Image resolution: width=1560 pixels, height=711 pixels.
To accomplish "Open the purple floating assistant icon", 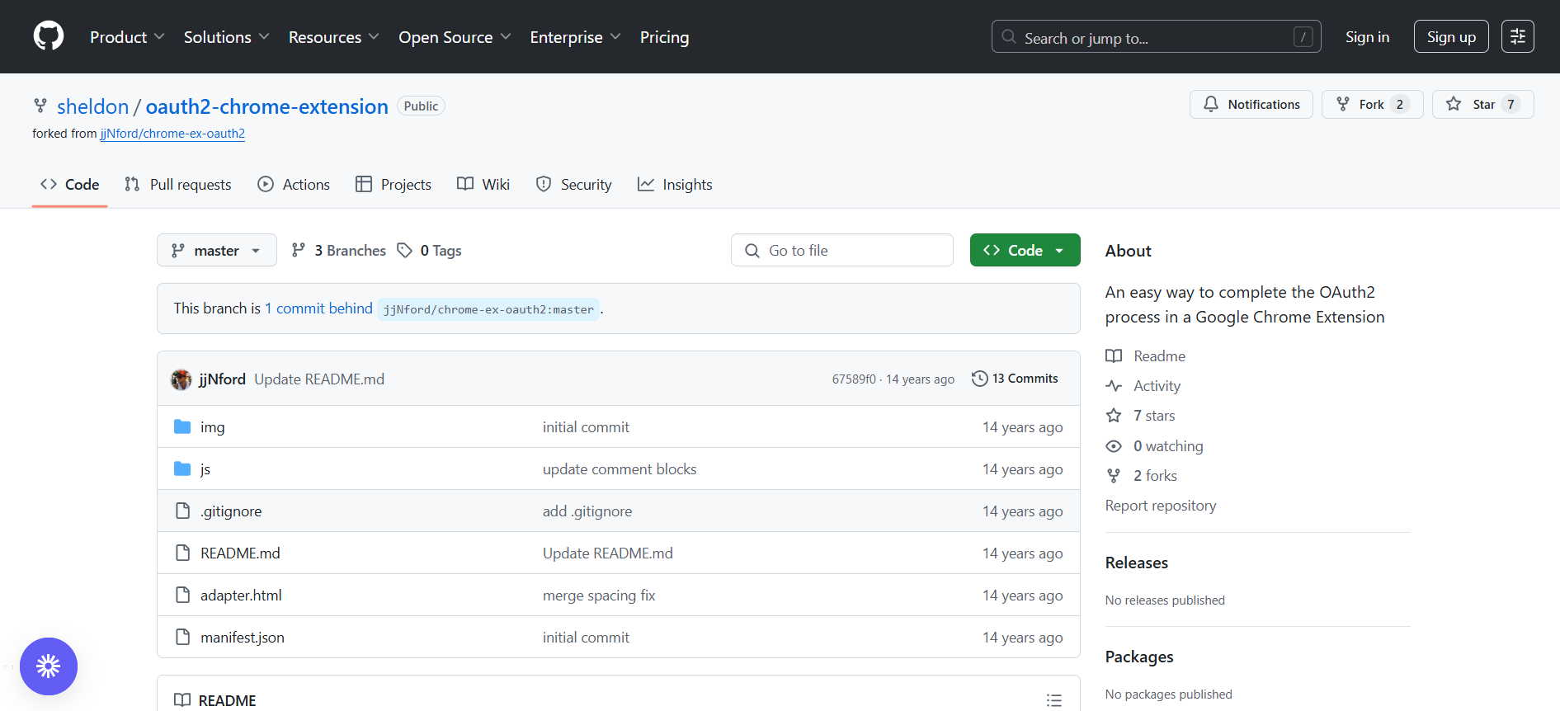I will (49, 666).
